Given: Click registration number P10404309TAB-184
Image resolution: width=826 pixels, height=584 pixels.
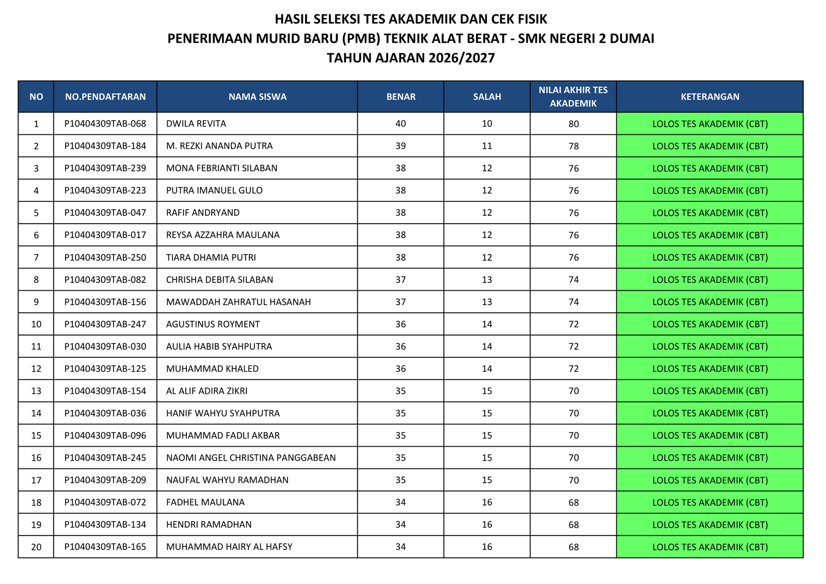Looking at the screenshot, I should coord(105,146).
